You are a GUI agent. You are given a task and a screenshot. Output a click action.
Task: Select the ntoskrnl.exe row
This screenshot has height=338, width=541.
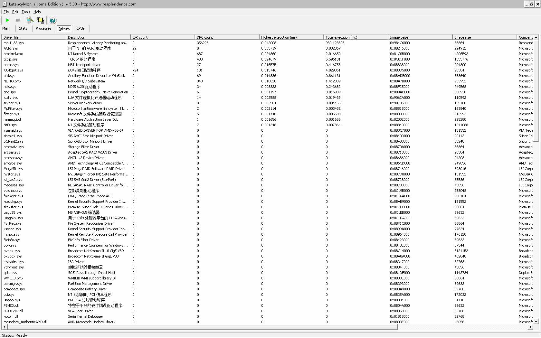coord(268,54)
